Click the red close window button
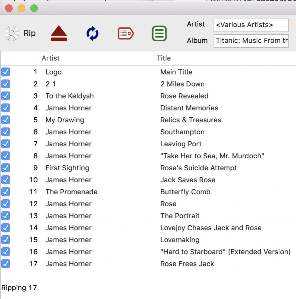Viewport: 296px width, 299px height. tap(9, 8)
